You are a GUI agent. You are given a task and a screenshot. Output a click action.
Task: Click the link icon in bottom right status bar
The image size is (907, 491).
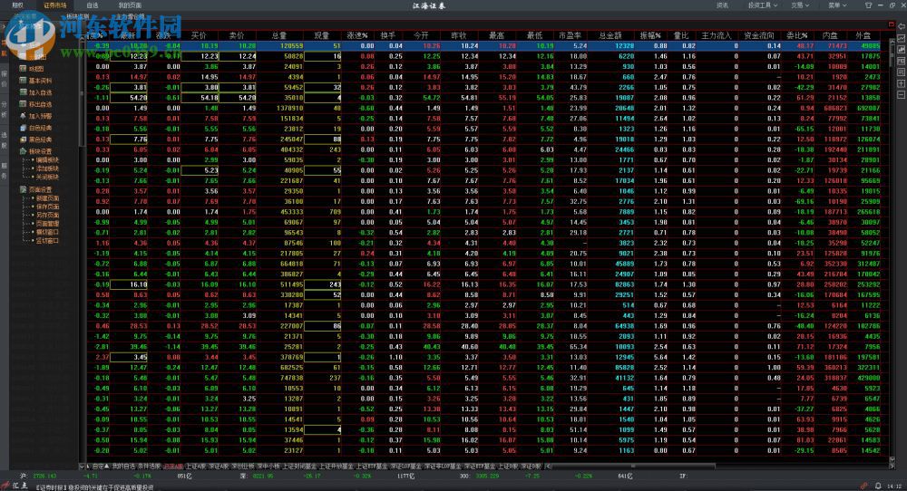pos(864,486)
